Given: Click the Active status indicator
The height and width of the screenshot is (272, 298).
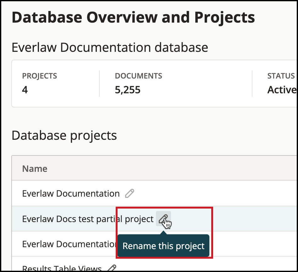Looking at the screenshot, I should tap(281, 90).
